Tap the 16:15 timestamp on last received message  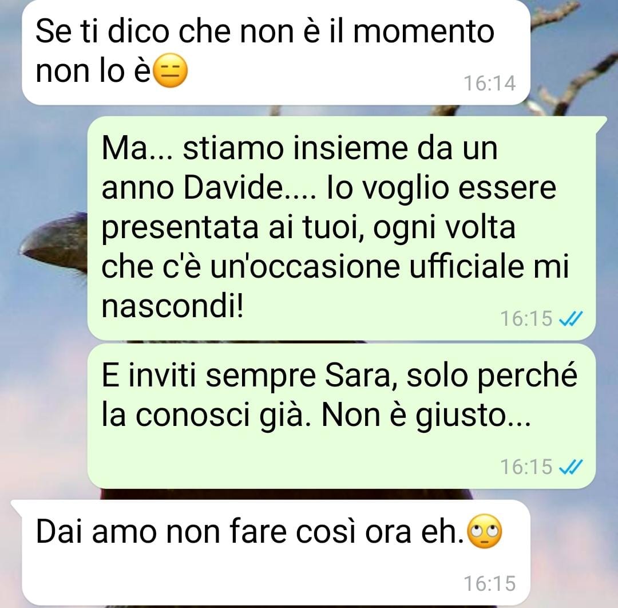coord(489,583)
